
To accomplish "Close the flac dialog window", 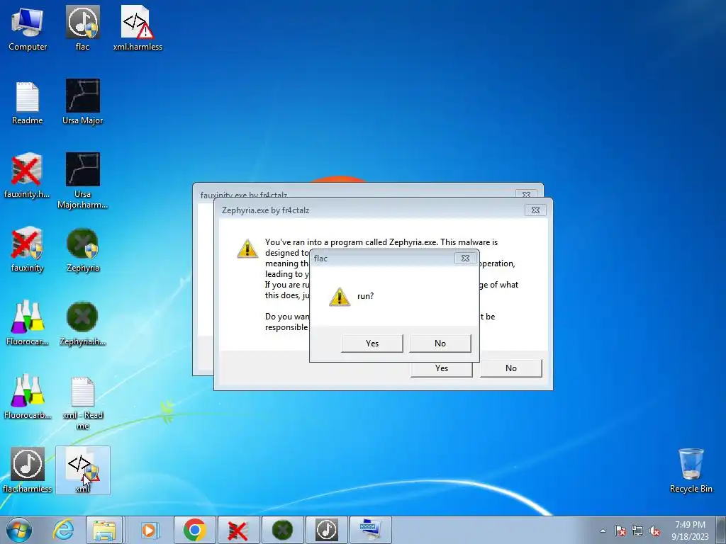I will pyautogui.click(x=465, y=258).
